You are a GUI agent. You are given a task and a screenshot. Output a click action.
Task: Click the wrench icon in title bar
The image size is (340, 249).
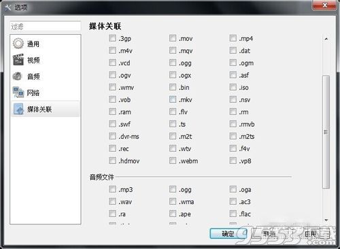[8, 7]
